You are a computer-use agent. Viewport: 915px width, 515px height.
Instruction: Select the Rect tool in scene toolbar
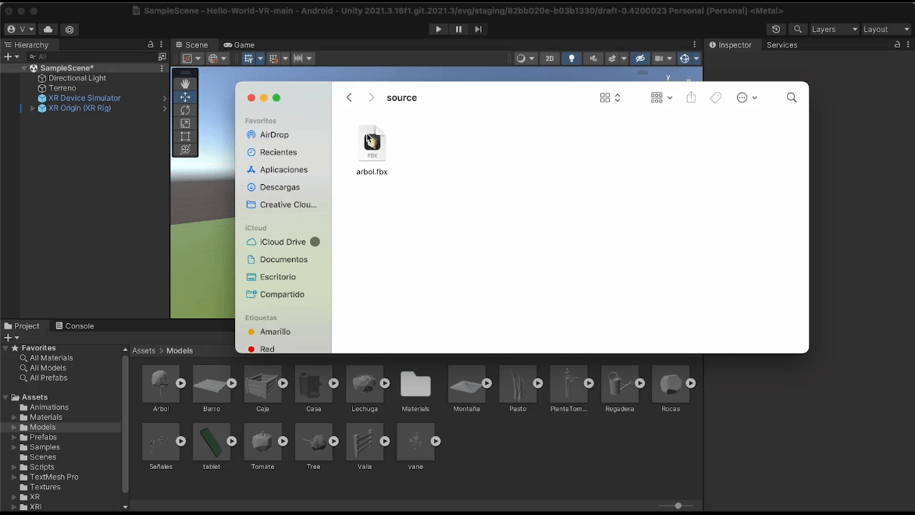[185, 137]
